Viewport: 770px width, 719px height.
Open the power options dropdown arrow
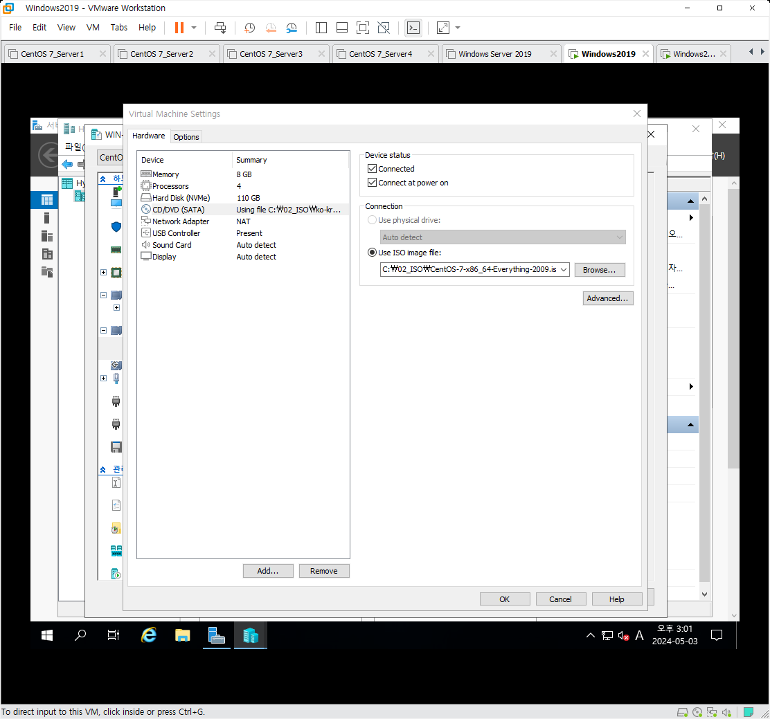194,28
